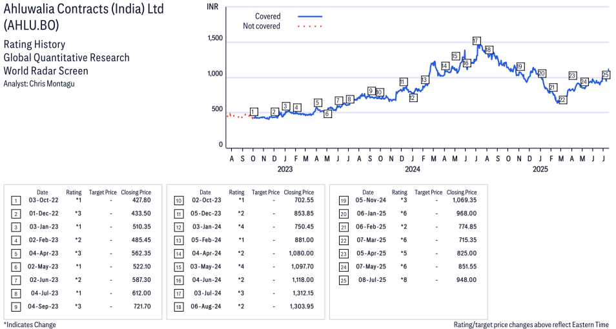
Task: Select chart marker 13 on the graph
Action: pos(424,80)
